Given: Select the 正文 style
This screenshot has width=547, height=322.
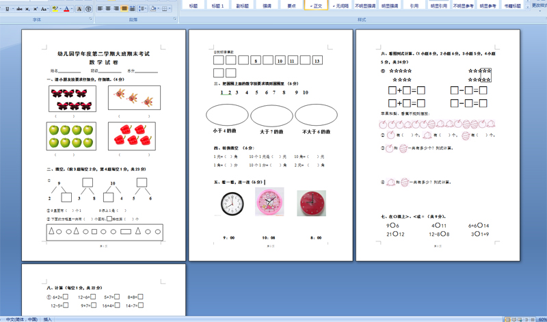Looking at the screenshot, I should pos(316,5).
